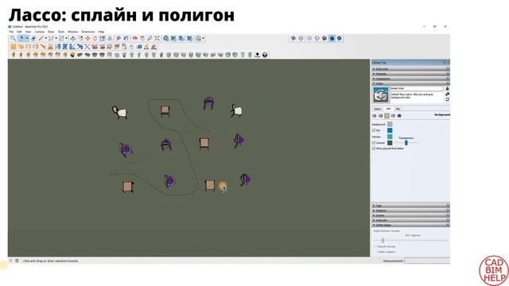
Task: Click the Update Style refresh icon
Action: point(447,99)
